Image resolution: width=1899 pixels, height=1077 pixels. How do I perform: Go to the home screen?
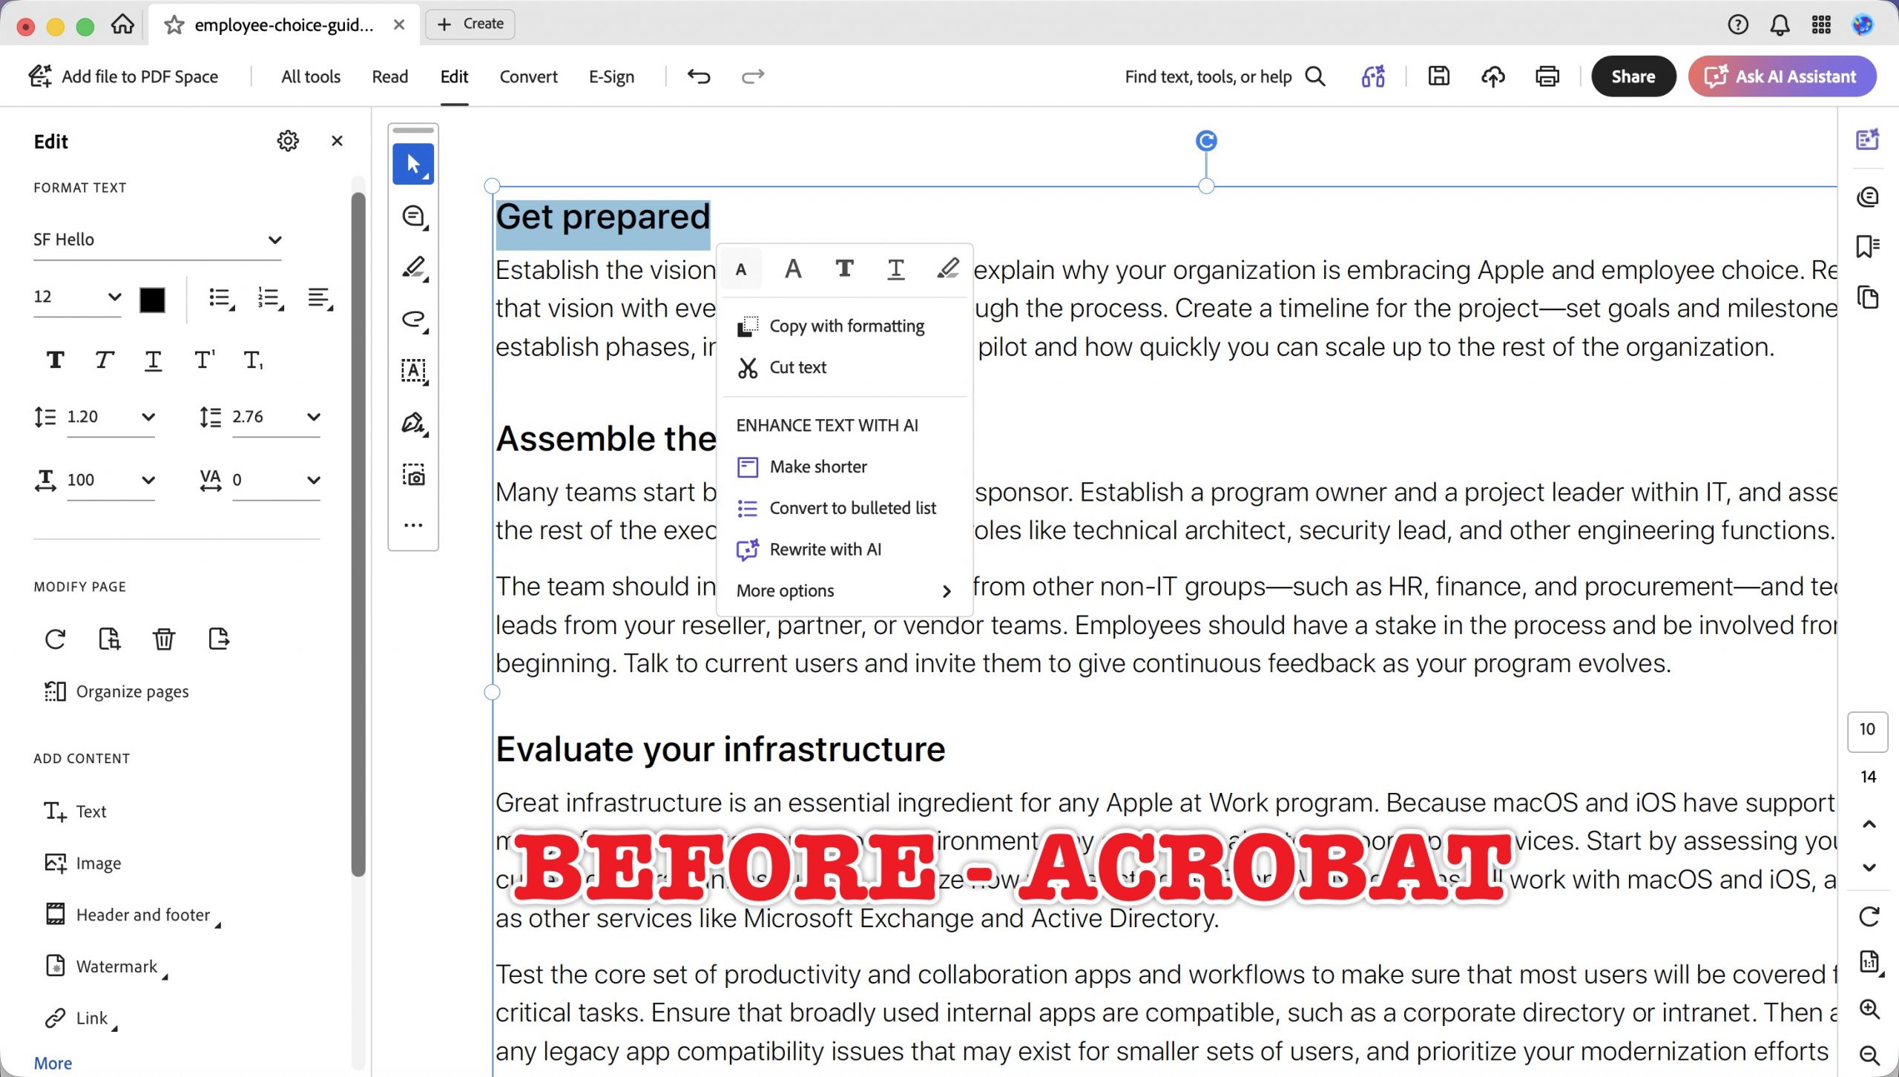click(122, 24)
